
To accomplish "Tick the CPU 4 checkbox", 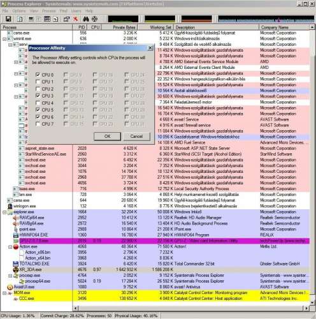I will [38, 103].
